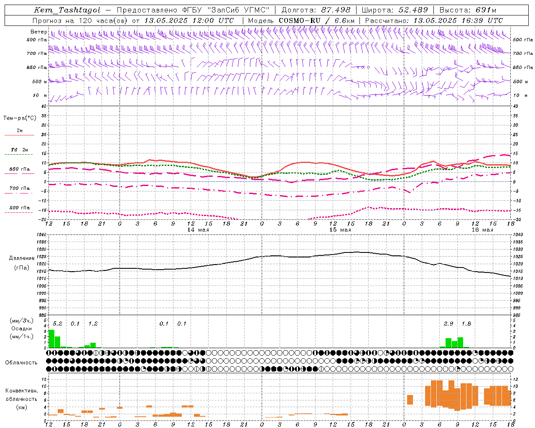The height and width of the screenshot is (428, 535).
Task: Click the Ветер panel label
Action: [38, 32]
